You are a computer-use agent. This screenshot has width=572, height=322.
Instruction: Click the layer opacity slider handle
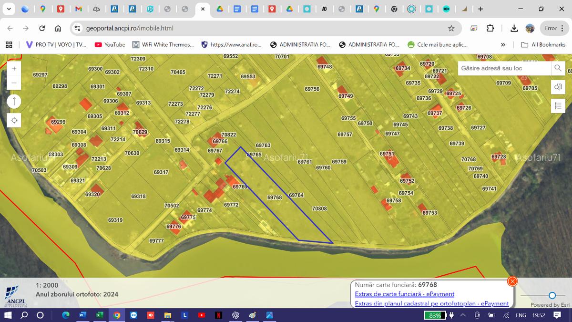pos(552,295)
